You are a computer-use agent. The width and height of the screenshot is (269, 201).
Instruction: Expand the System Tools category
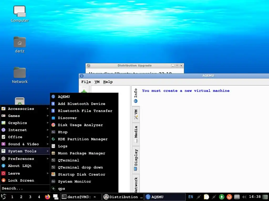(x=25, y=151)
